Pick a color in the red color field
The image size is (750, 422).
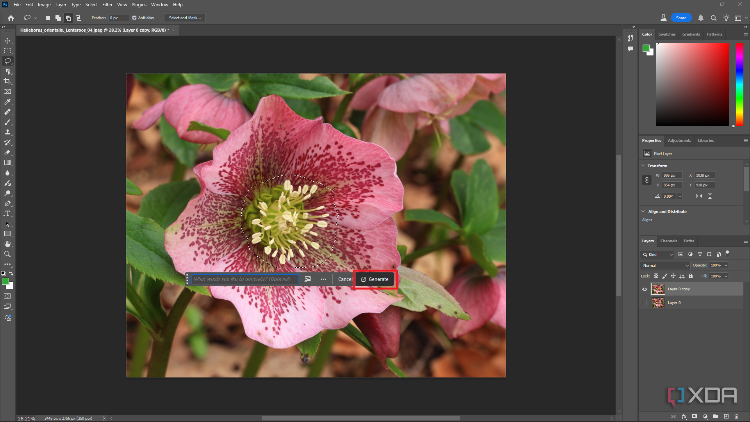(693, 84)
